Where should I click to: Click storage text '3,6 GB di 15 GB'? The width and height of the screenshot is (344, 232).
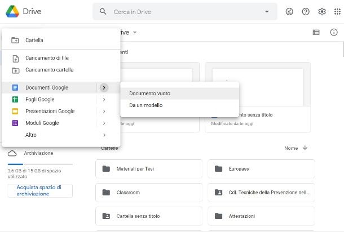[x=34, y=173]
